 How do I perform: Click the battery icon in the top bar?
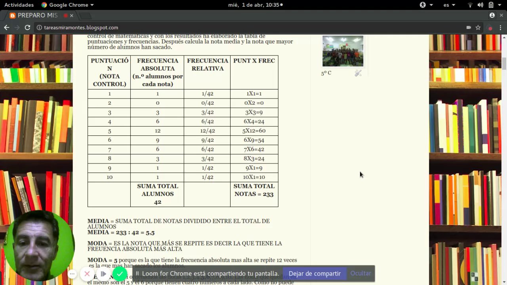(491, 5)
